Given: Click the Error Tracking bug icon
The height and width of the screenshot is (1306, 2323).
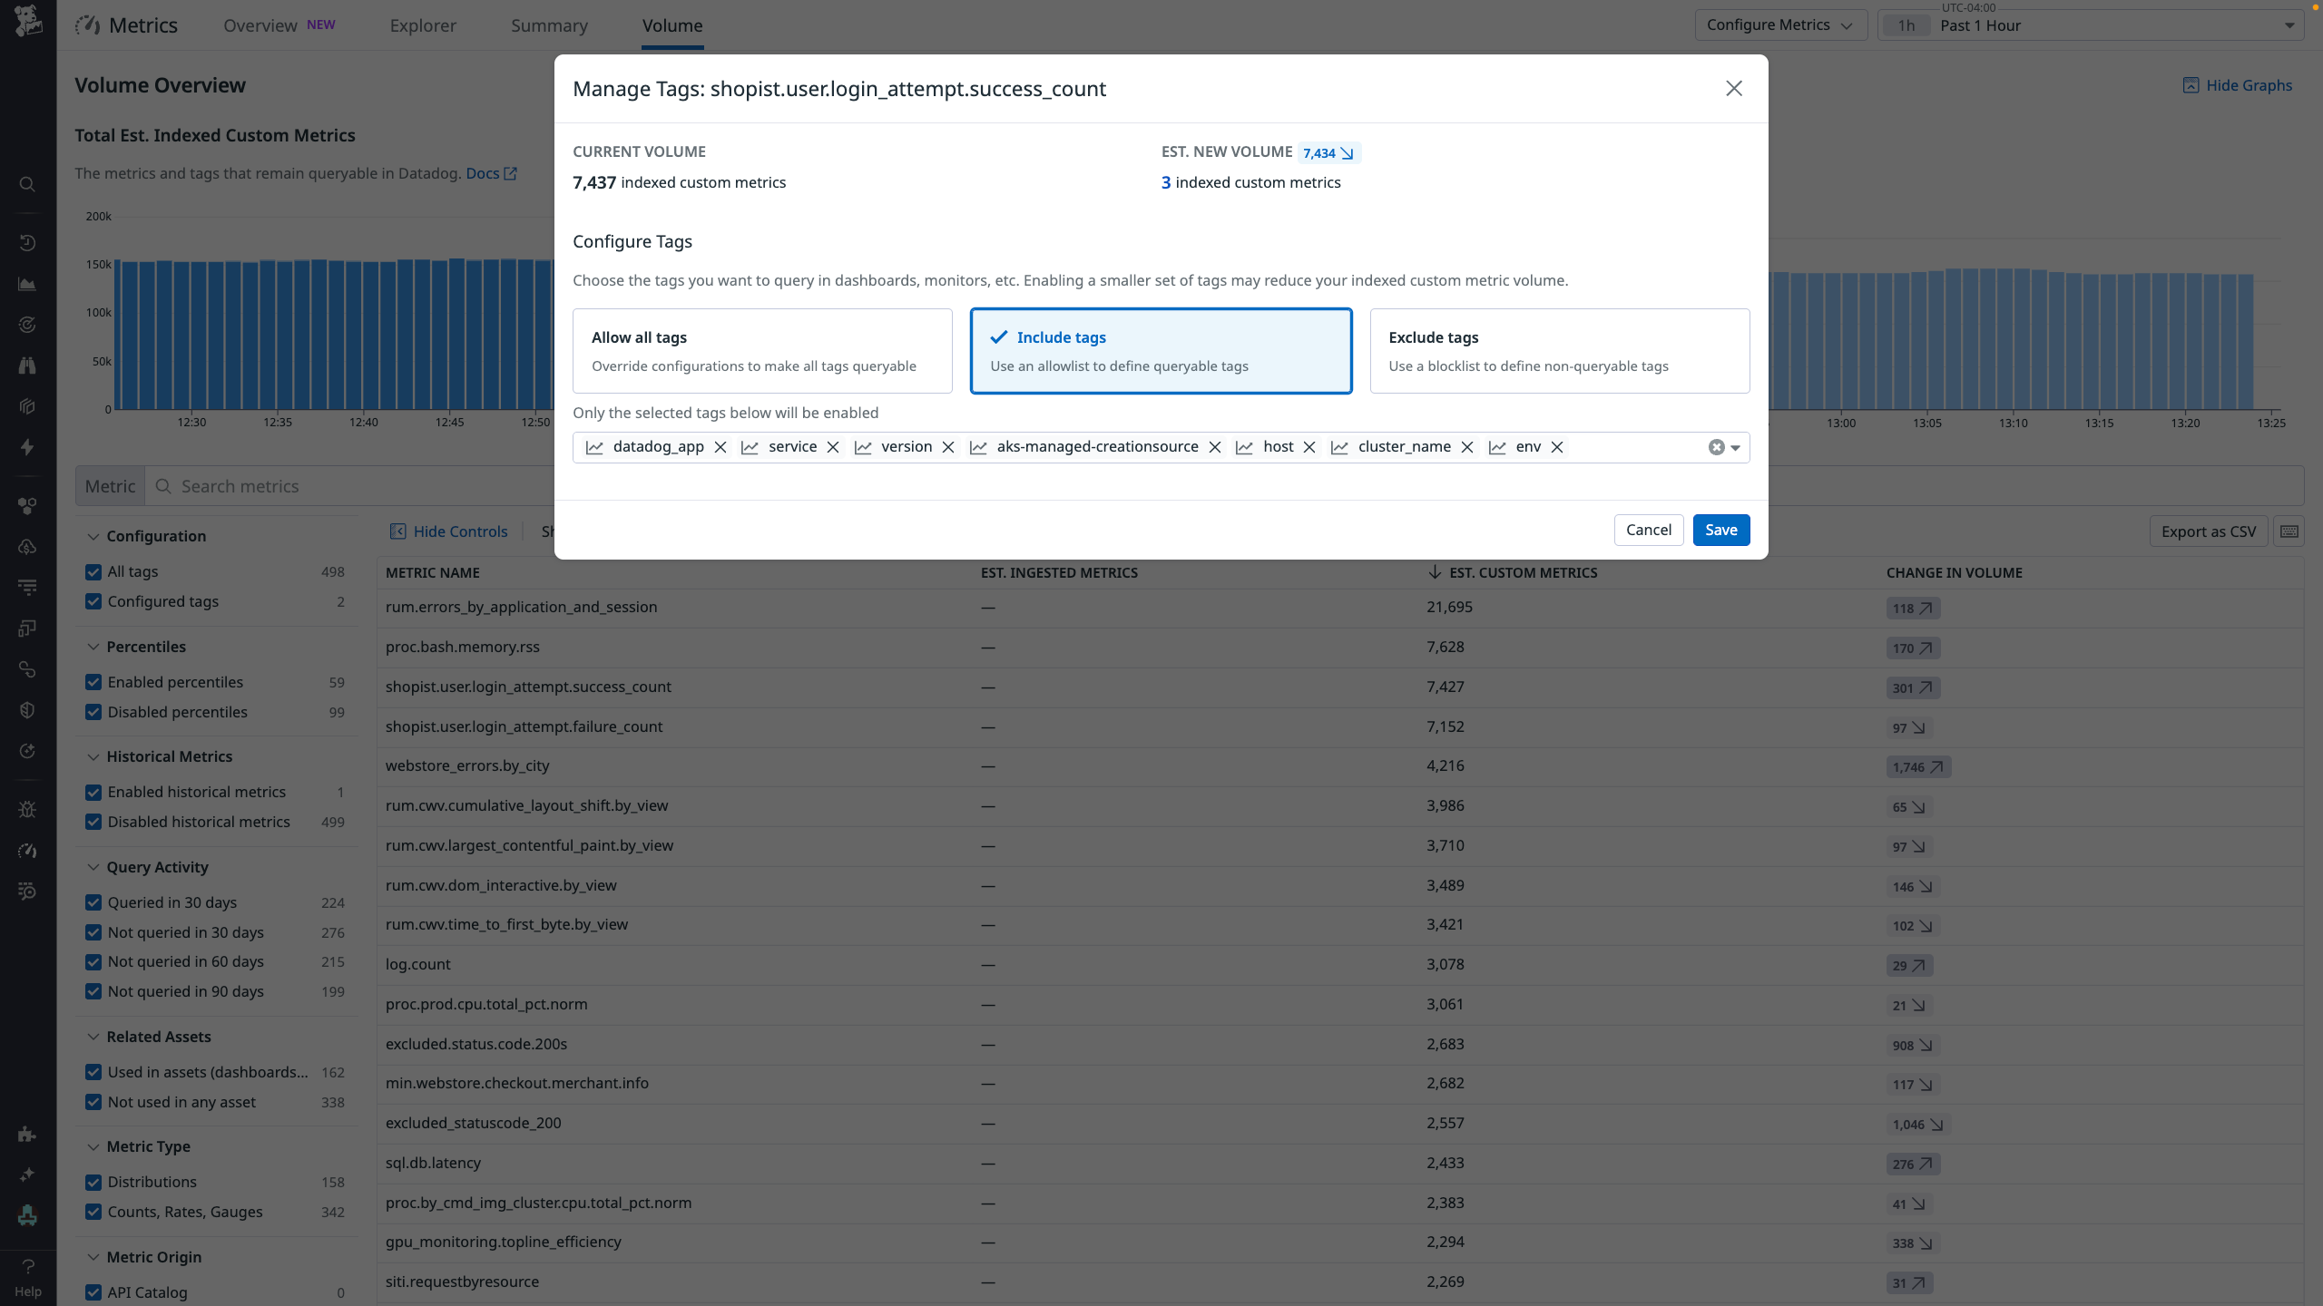Looking at the screenshot, I should pos(27,809).
